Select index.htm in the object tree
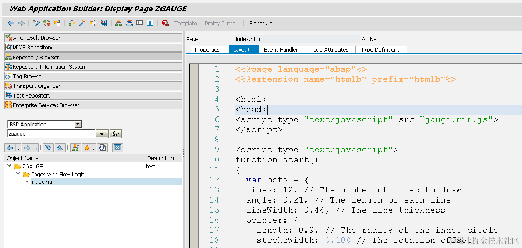The height and width of the screenshot is (248, 522). point(43,182)
